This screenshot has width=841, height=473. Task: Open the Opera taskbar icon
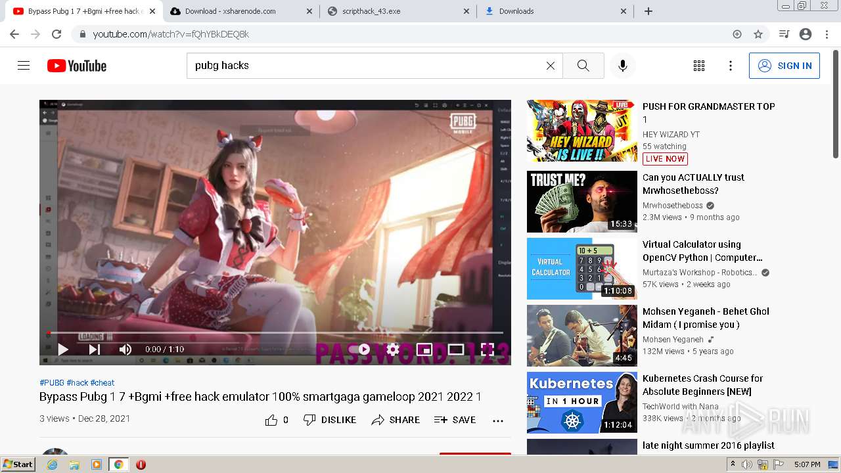[x=141, y=464]
